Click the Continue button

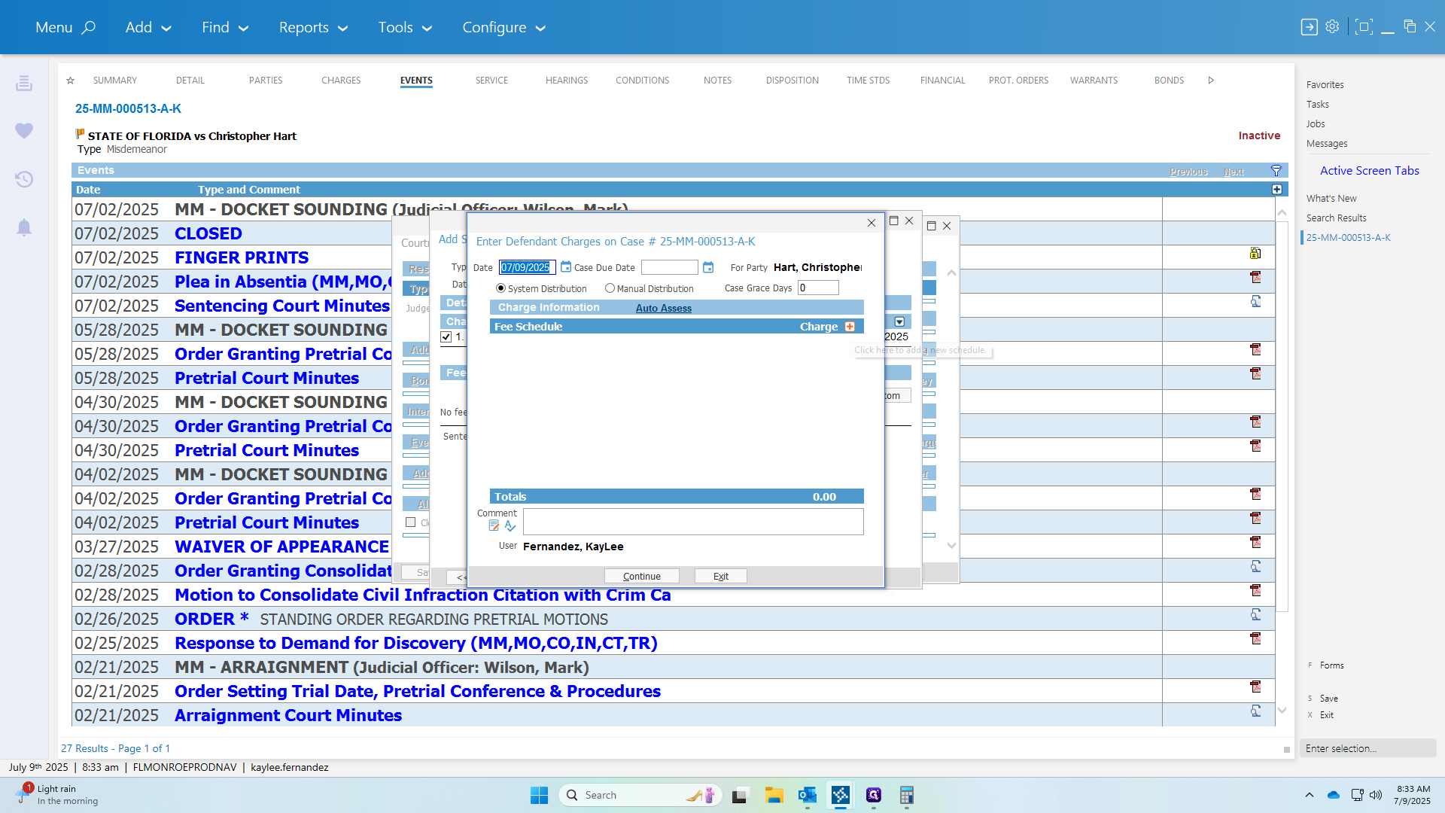[x=642, y=576]
